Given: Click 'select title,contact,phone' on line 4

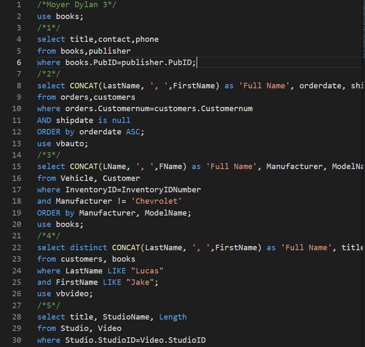Looking at the screenshot, I should [x=98, y=39].
